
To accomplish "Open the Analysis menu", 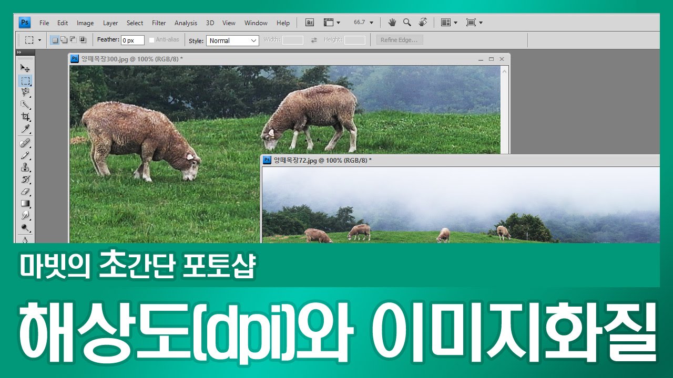I will pos(186,23).
